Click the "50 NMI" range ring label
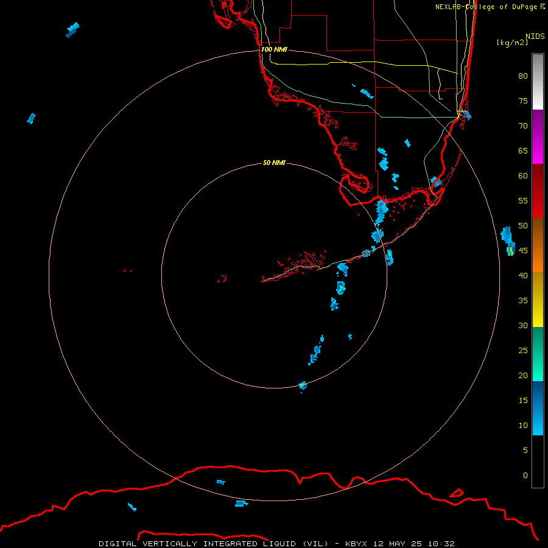548x548 pixels. pos(274,163)
